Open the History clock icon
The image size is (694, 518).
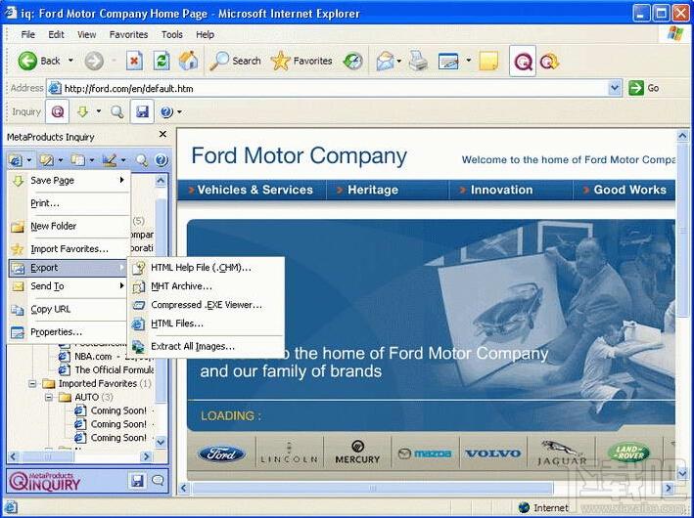point(352,61)
